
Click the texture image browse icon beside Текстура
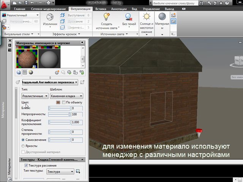78,171
